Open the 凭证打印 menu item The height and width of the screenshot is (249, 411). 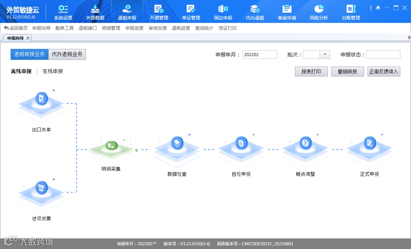228,28
